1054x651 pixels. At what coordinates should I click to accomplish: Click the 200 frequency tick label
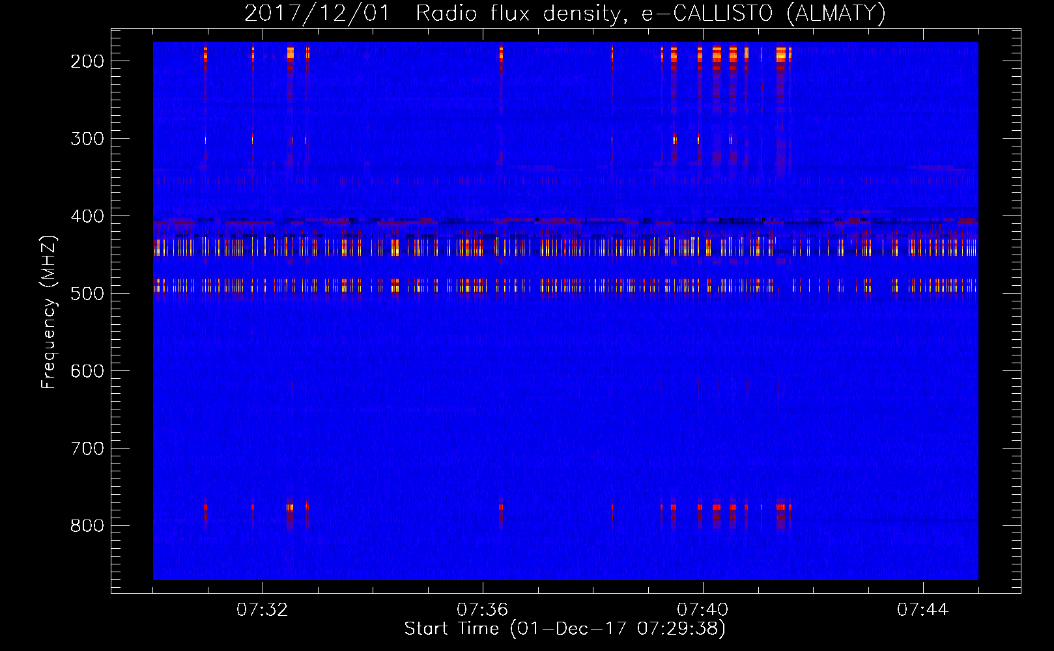tap(87, 61)
